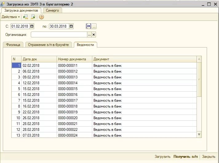Select the Ведомости tab
Screen dimensions: 219x163
point(85,45)
